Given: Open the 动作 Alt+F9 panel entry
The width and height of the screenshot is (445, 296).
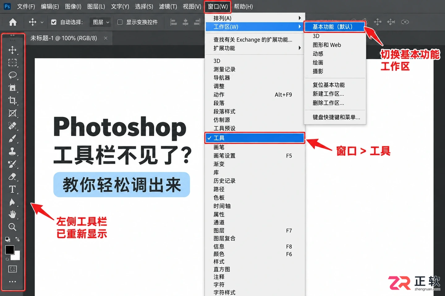Looking at the screenshot, I should tap(255, 95).
